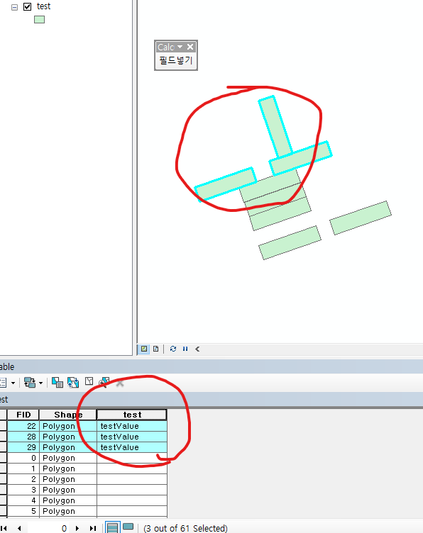Click FID cell with value 28
This screenshot has width=423, height=533.
pos(23,437)
